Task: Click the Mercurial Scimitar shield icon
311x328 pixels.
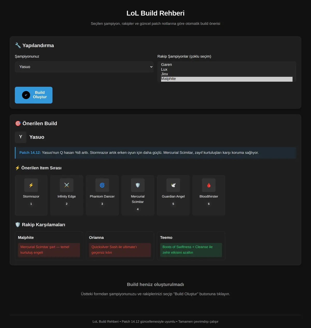Action: pos(138,185)
